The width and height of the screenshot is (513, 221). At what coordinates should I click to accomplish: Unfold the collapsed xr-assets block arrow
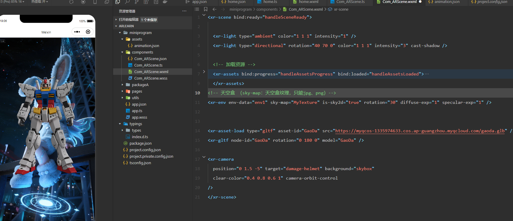coord(204,72)
